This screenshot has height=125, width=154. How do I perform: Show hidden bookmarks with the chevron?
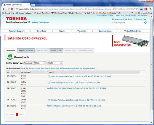pos(132,13)
